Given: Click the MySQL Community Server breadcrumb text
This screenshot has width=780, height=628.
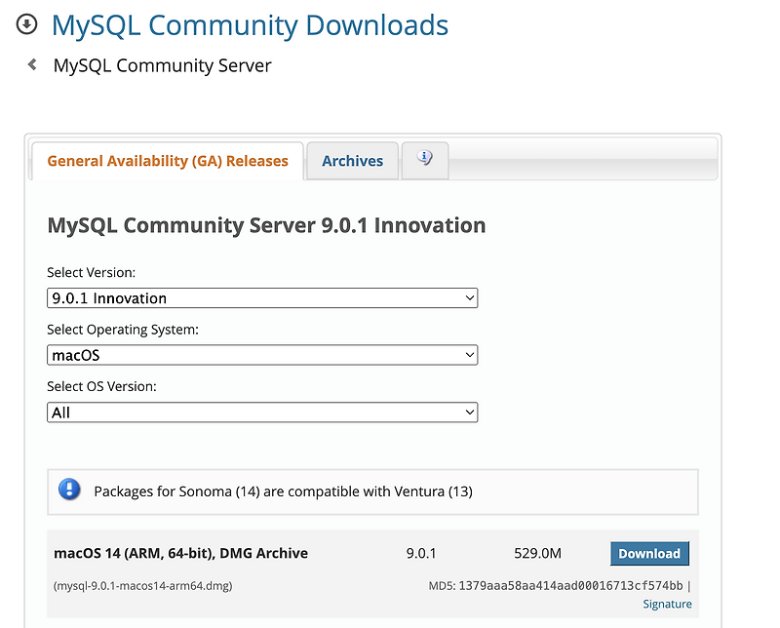Looking at the screenshot, I should click(x=163, y=65).
